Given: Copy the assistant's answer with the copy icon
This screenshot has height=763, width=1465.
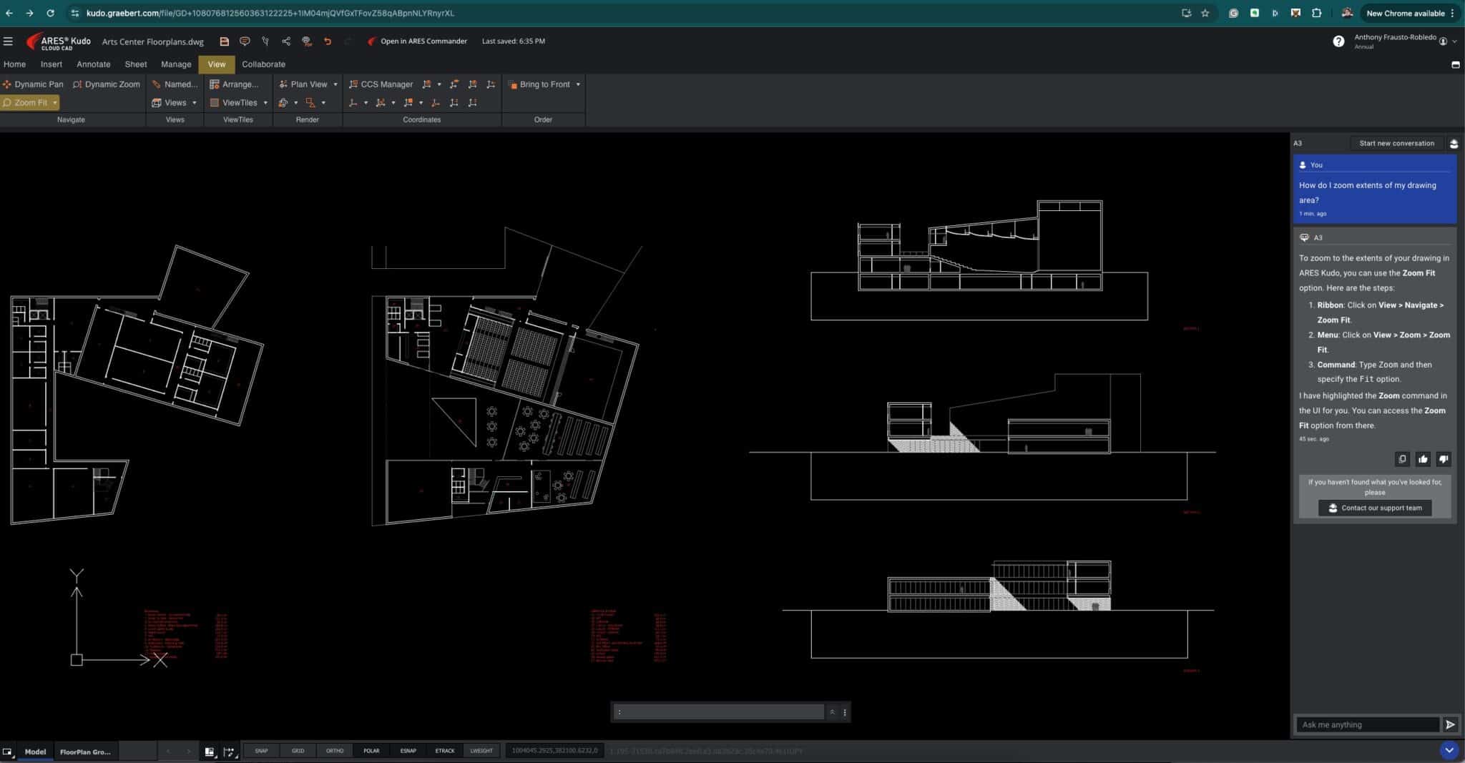Looking at the screenshot, I should [x=1402, y=458].
